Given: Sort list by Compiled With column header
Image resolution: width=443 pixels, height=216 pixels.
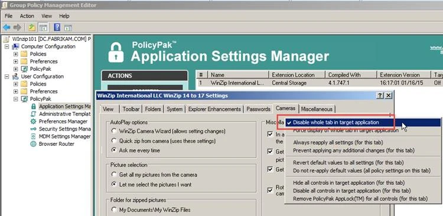Looking at the screenshot, I should point(351,75).
